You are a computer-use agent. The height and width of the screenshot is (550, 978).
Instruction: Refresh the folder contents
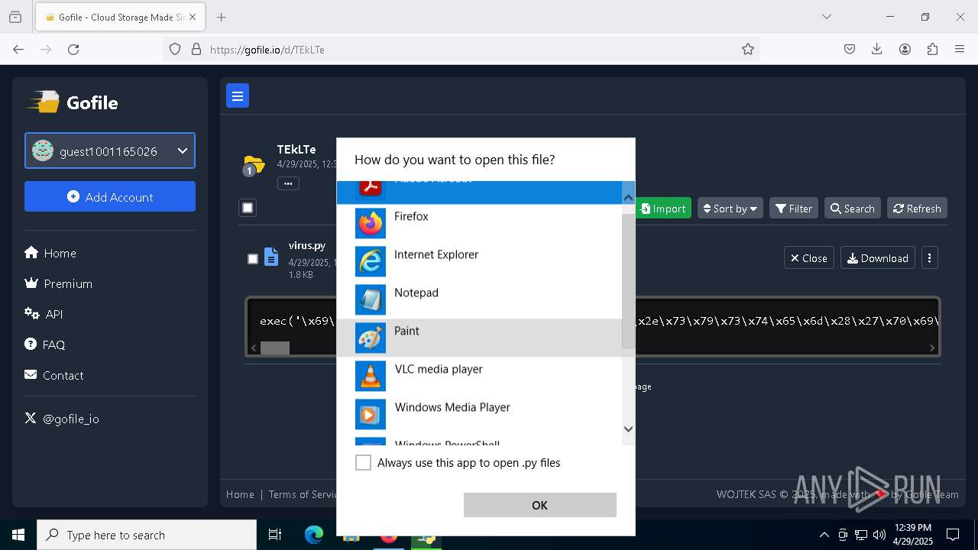[917, 209]
